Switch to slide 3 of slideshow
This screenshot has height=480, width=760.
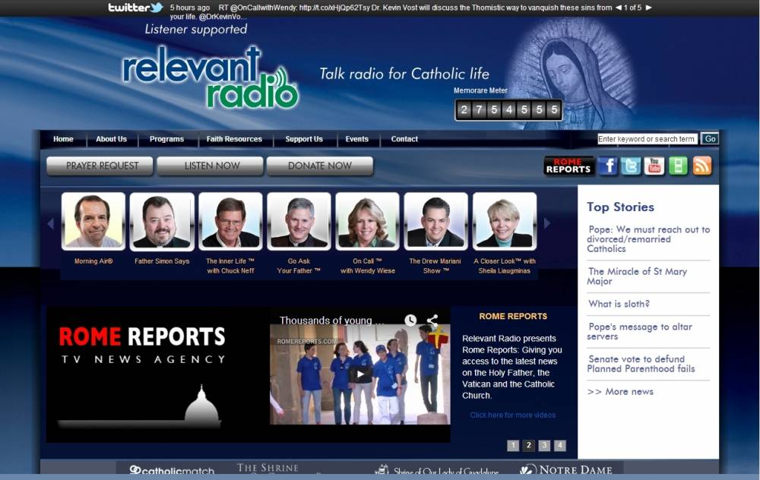(x=544, y=446)
